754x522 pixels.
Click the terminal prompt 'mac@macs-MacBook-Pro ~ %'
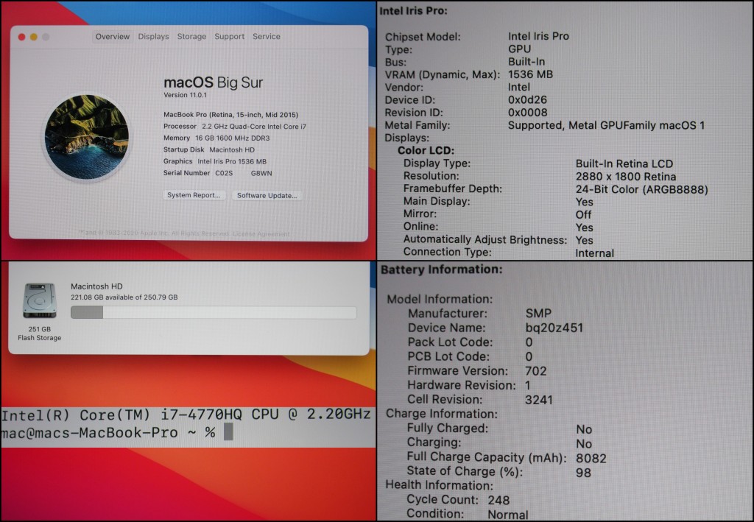point(108,433)
